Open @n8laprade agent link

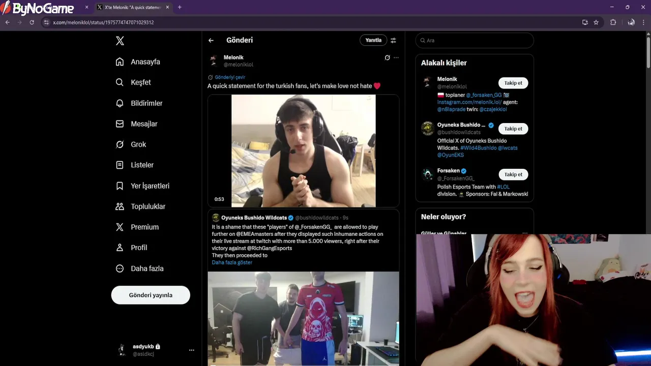click(452, 109)
